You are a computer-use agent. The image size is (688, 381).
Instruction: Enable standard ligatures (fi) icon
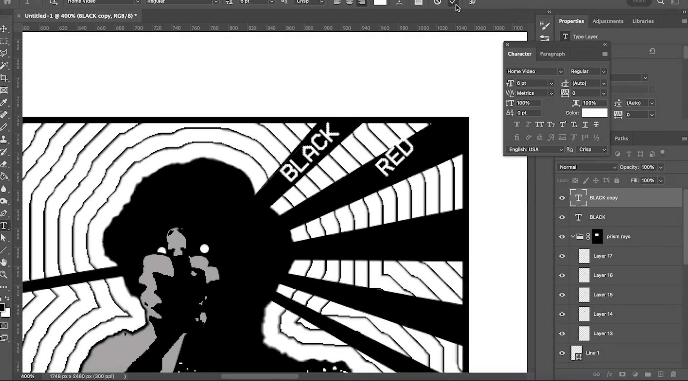(x=517, y=137)
